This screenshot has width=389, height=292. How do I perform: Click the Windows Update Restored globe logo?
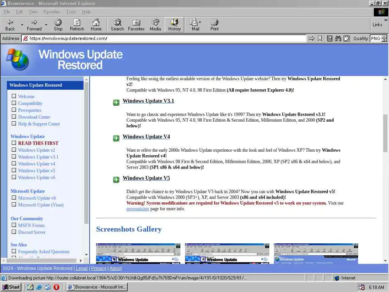tap(17, 60)
